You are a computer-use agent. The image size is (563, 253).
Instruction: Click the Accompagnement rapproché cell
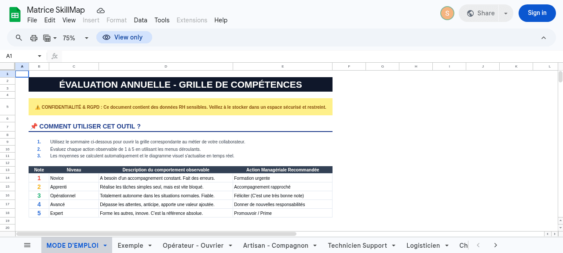(x=283, y=187)
